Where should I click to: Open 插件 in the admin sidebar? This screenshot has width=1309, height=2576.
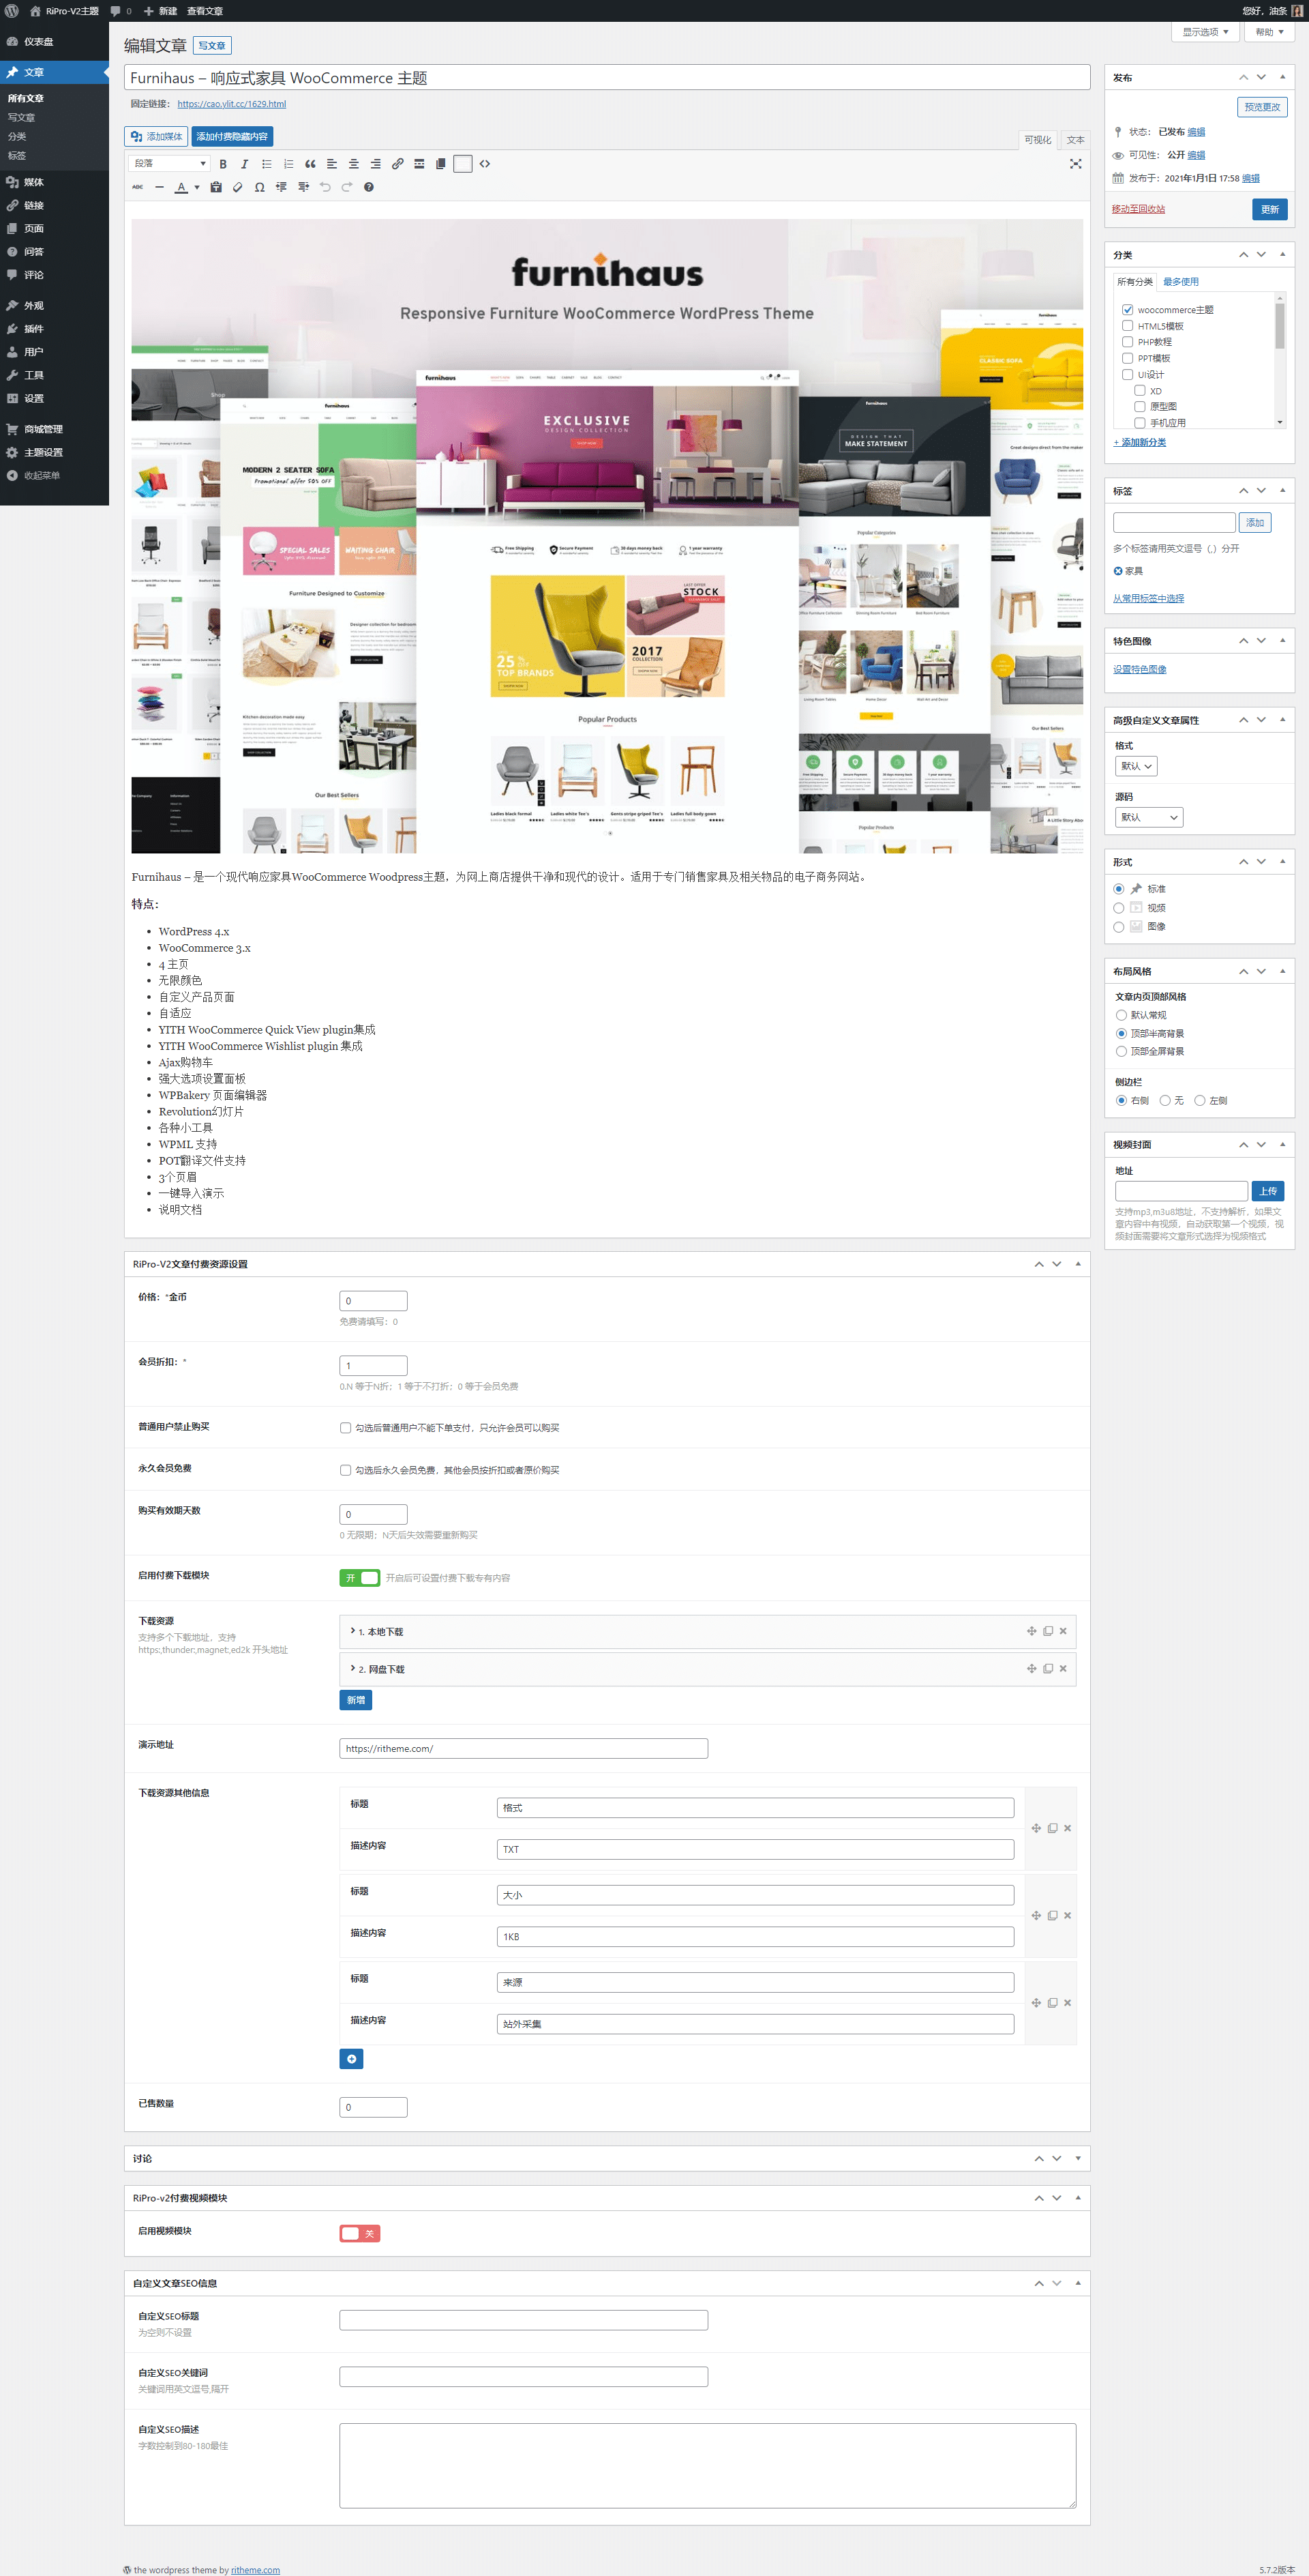(x=54, y=329)
